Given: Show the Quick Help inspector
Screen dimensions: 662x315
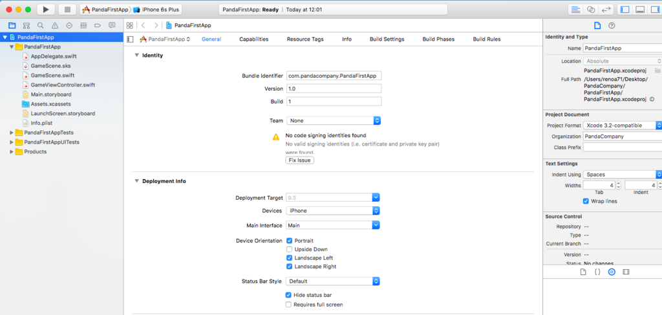Looking at the screenshot, I should (x=612, y=25).
